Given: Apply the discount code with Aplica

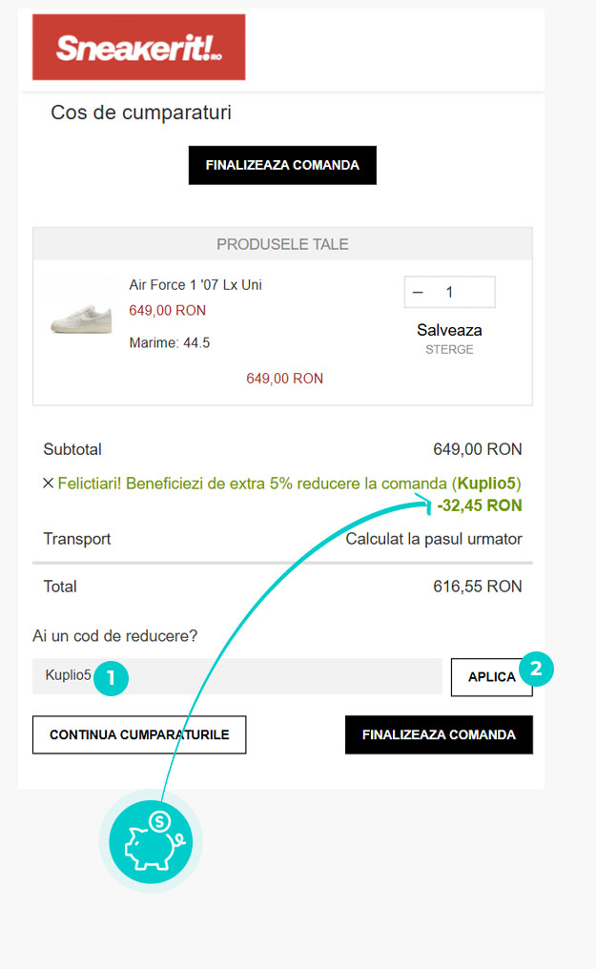Looking at the screenshot, I should (491, 677).
